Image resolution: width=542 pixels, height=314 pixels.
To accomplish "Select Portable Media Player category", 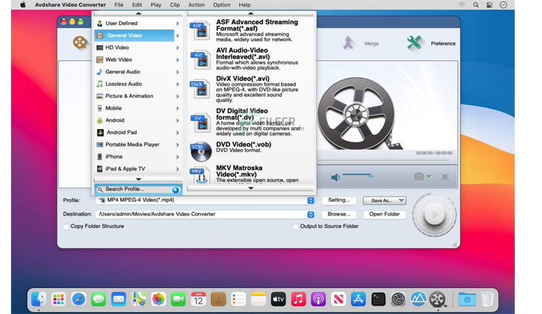I will pyautogui.click(x=138, y=144).
